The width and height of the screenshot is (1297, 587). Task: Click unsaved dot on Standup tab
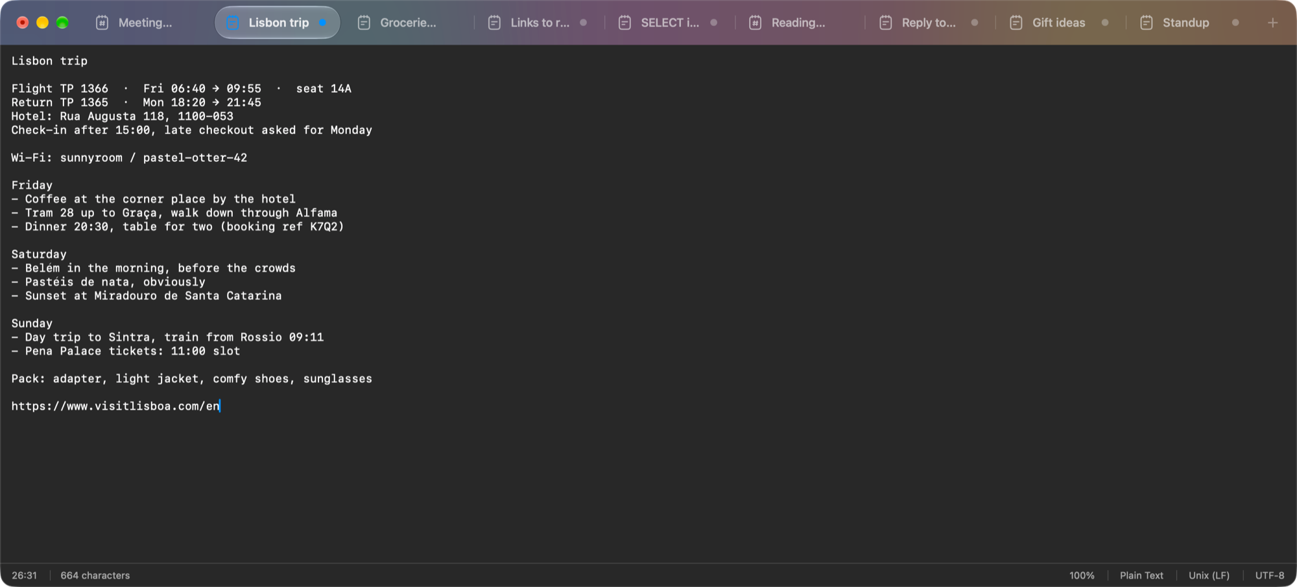tap(1235, 23)
